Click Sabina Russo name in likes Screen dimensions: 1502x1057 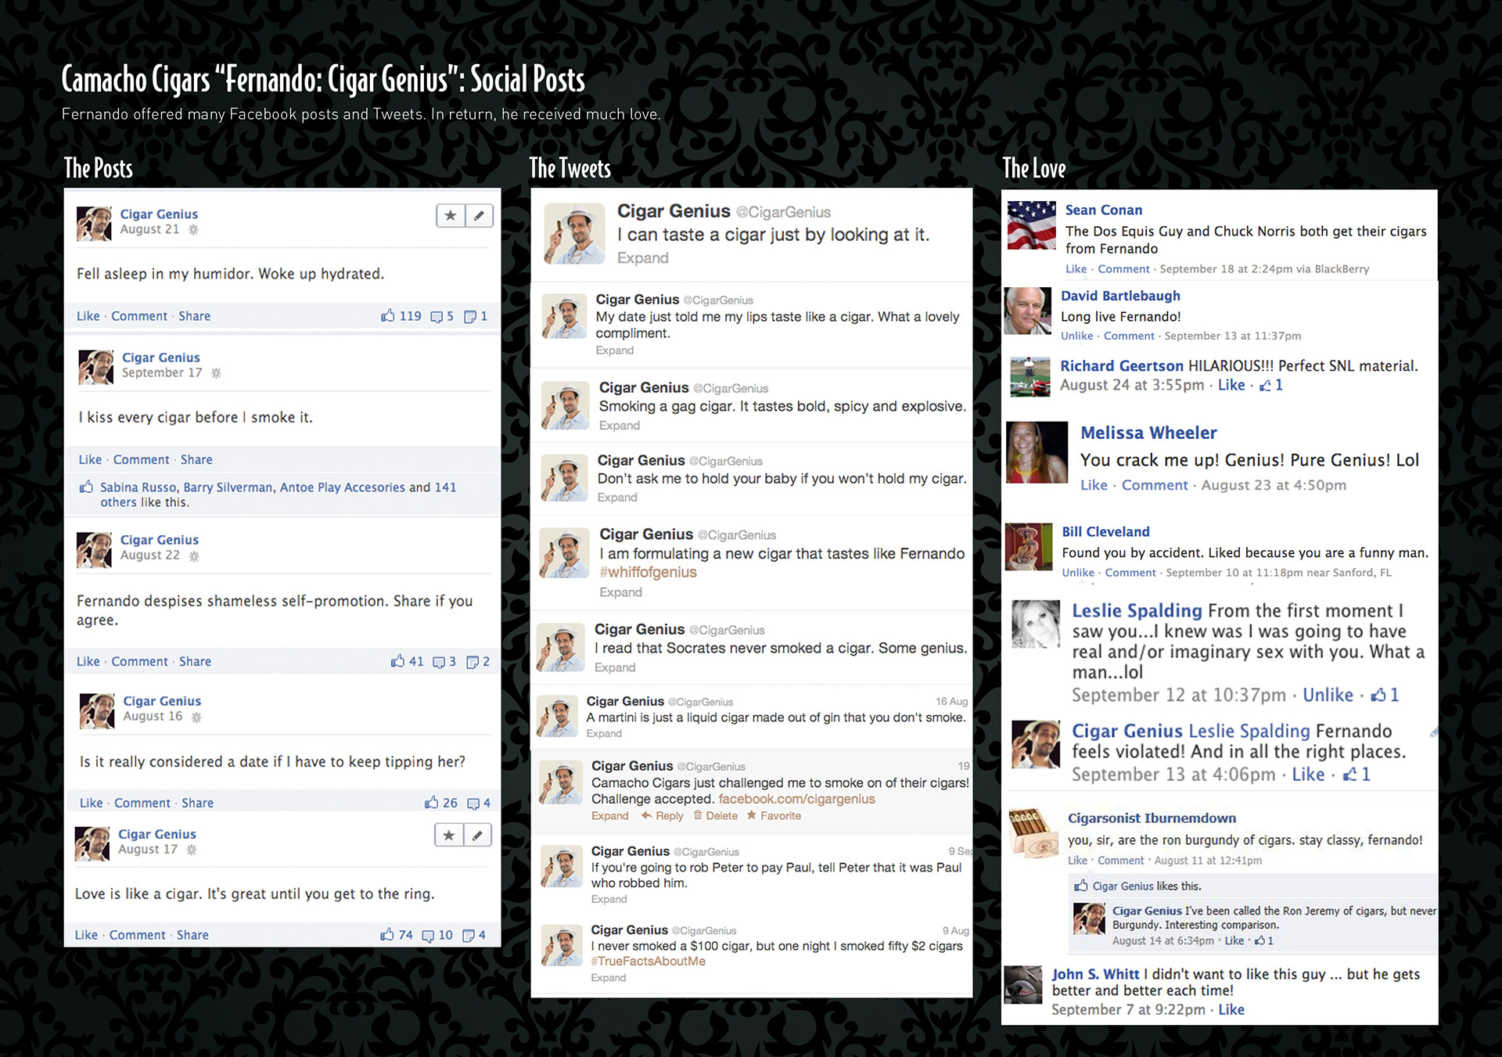(138, 487)
